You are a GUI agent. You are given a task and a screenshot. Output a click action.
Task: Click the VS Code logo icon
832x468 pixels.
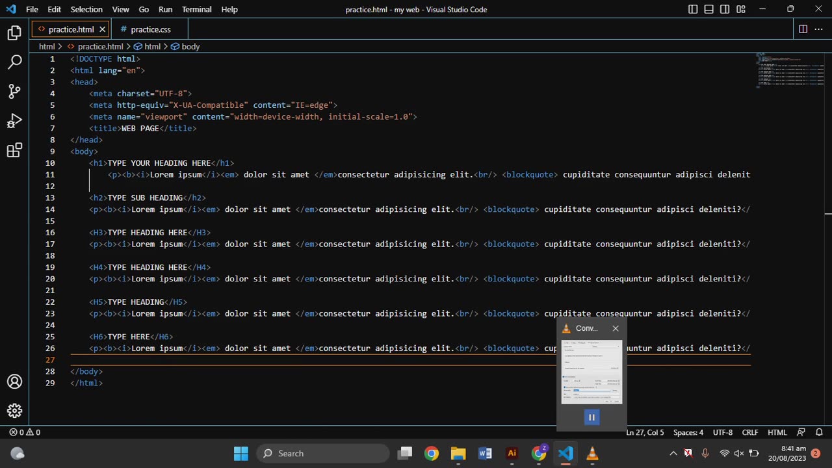pos(10,9)
